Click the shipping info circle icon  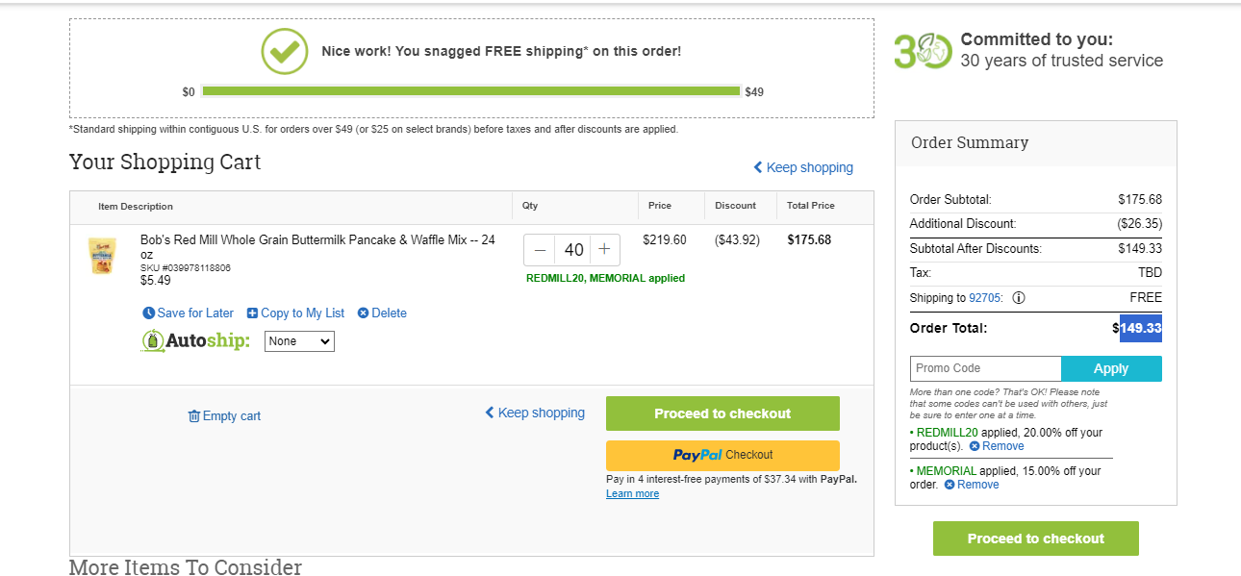pos(1019,298)
